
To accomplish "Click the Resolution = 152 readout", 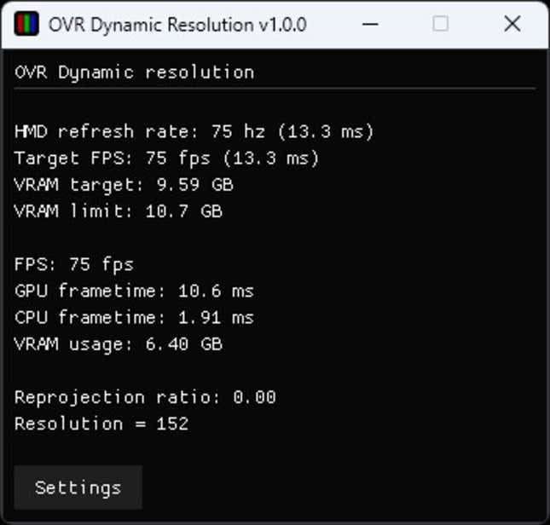I will tap(101, 424).
